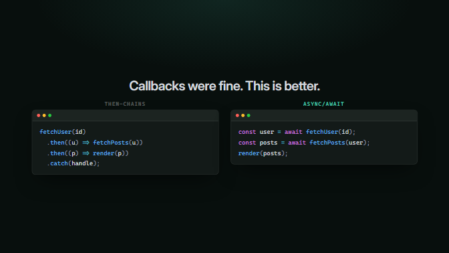Click the ASYNC/AWAIT label
The width and height of the screenshot is (449, 253).
tap(323, 104)
